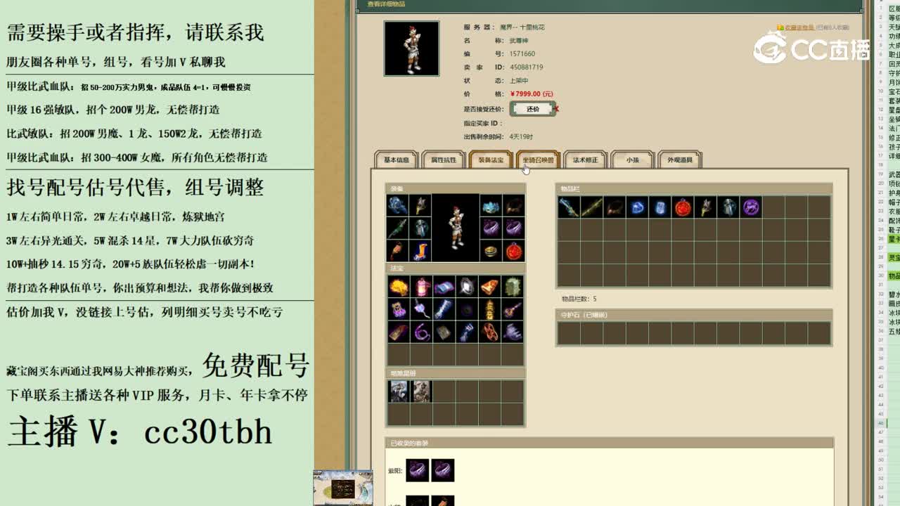Screen dimensions: 900x506
Task: Select the golden bowl in the 装备 panel
Action: coord(491,251)
